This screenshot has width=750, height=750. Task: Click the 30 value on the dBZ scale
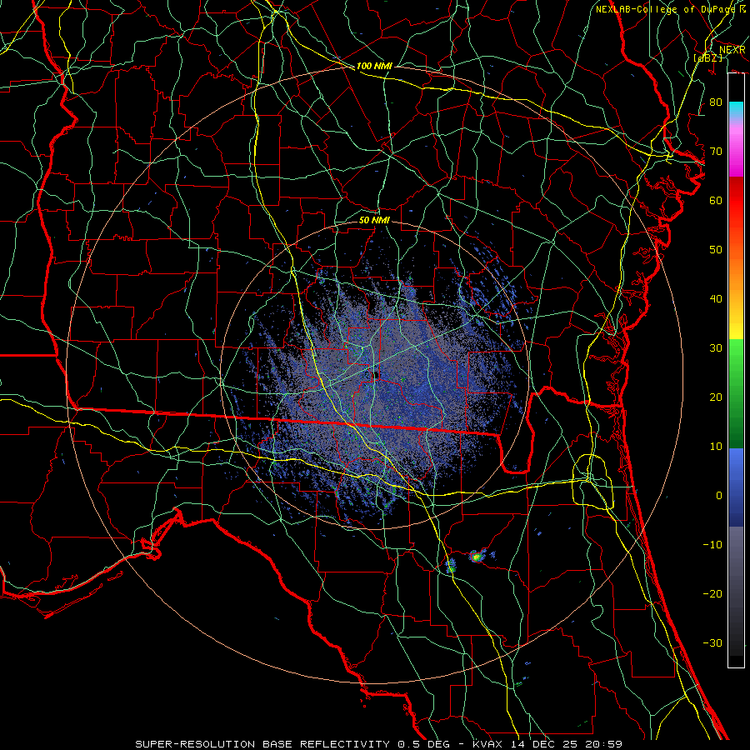point(716,347)
